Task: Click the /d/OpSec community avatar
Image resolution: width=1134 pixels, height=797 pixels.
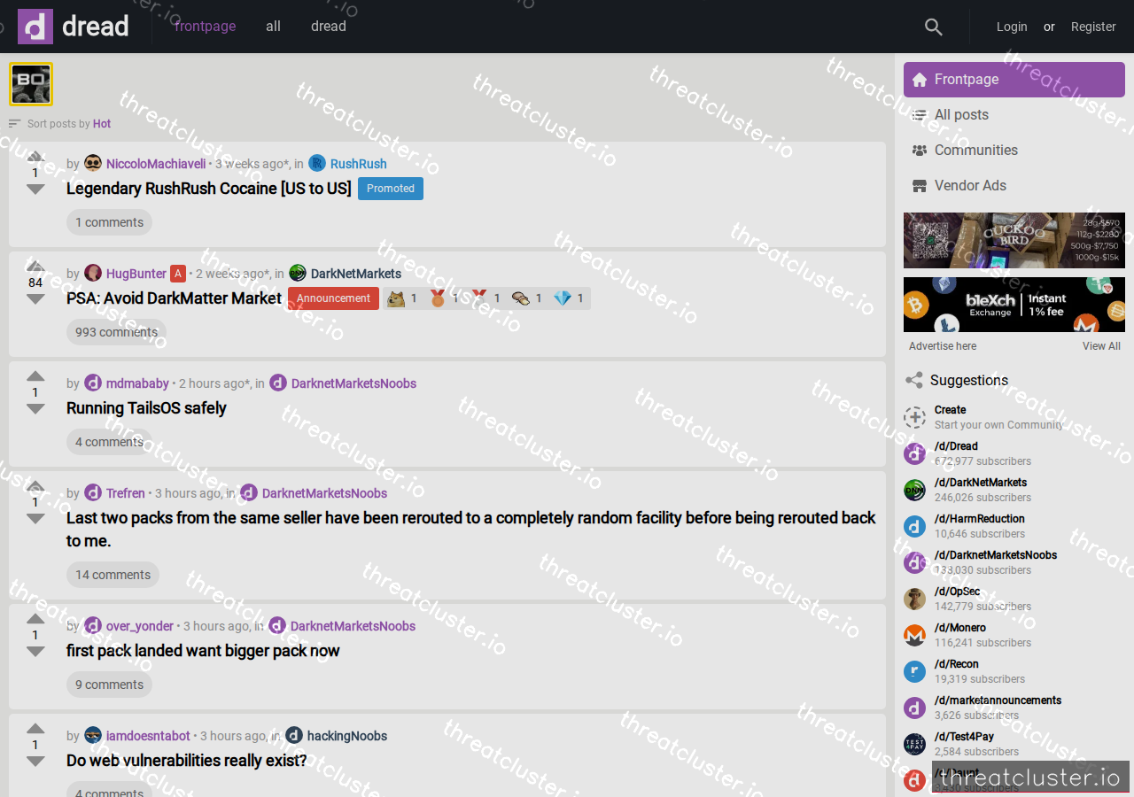Action: (x=914, y=599)
